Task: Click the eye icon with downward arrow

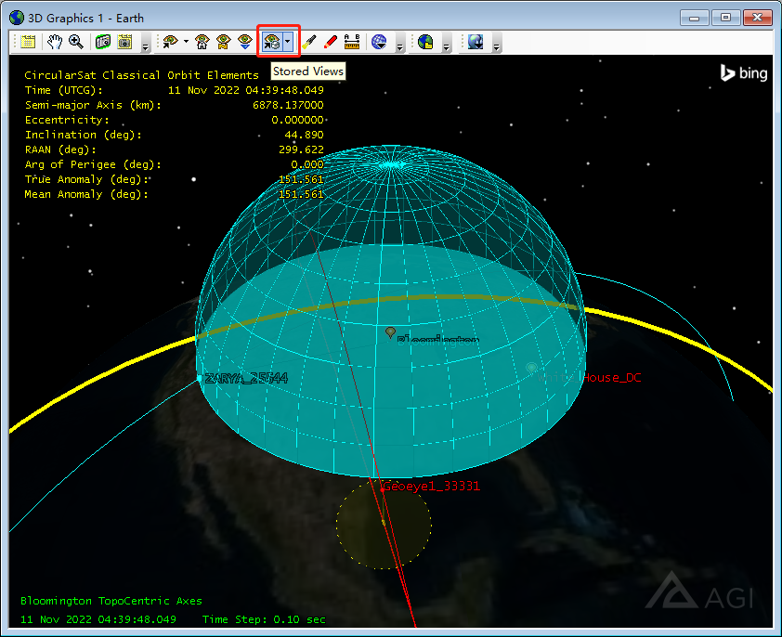Action: click(242, 42)
